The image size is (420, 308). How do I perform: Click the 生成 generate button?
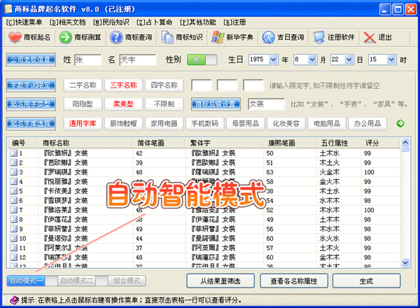pos(366,281)
